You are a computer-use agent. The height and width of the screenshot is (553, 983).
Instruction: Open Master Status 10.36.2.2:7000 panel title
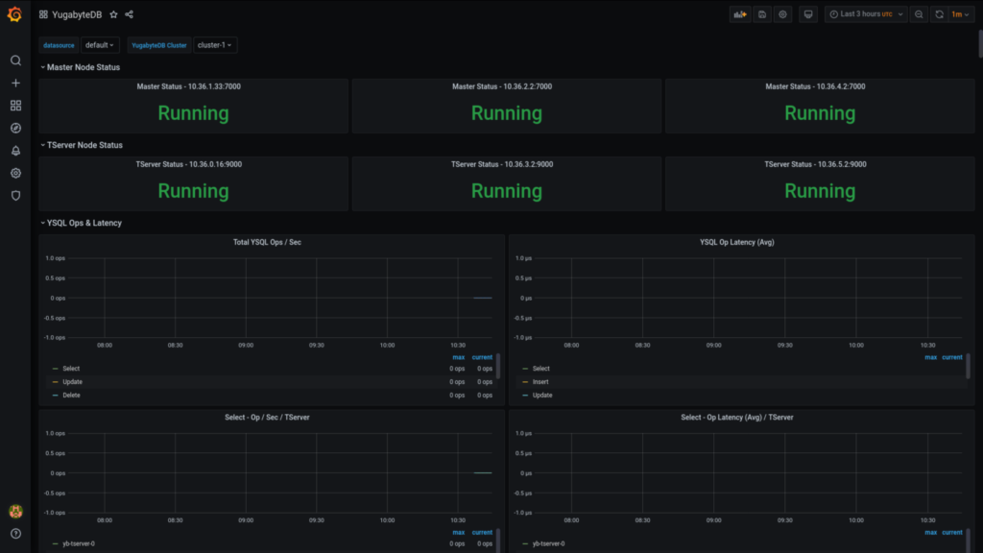[x=502, y=86]
